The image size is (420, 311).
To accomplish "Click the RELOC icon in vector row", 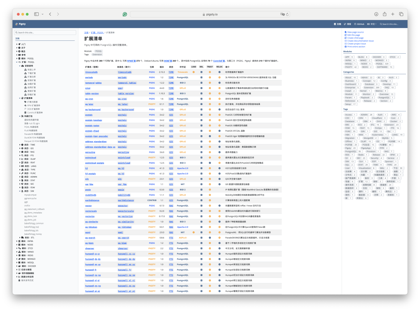I will point(219,206).
